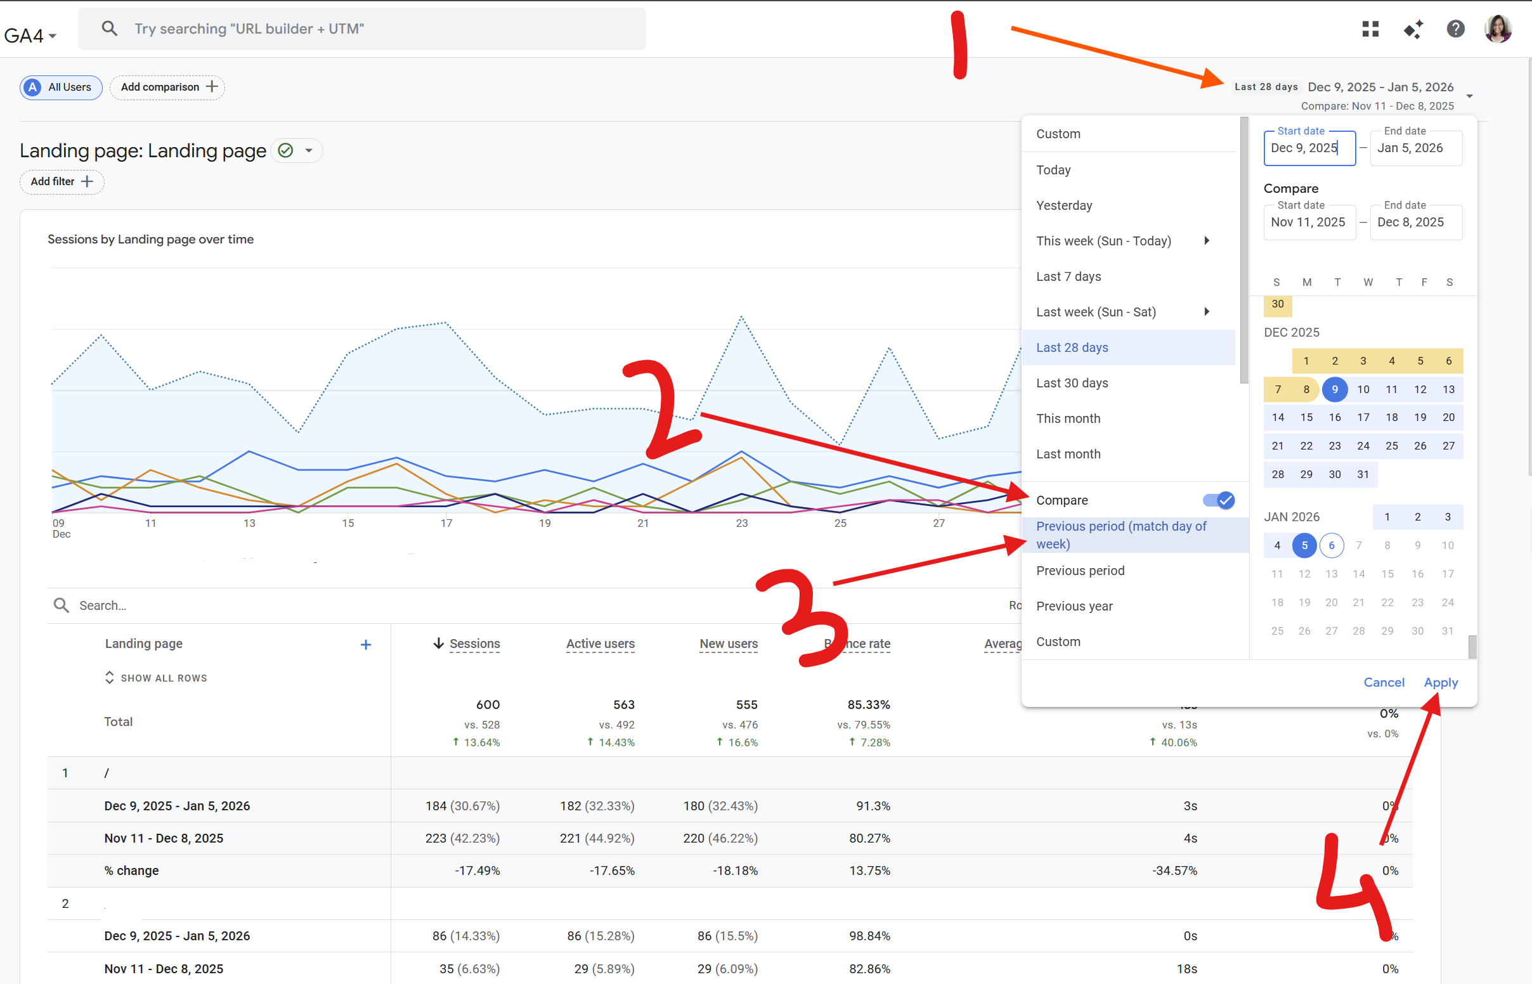This screenshot has height=984, width=1532.
Task: Sort by New users column header
Action: 729,644
